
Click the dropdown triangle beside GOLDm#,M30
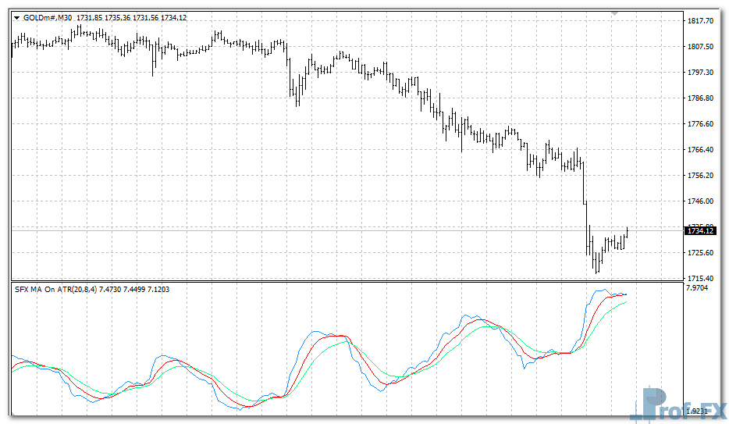[x=17, y=18]
